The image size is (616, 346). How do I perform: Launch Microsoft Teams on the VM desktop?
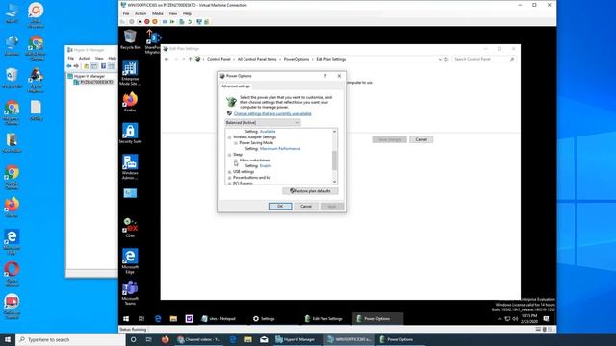tap(130, 292)
